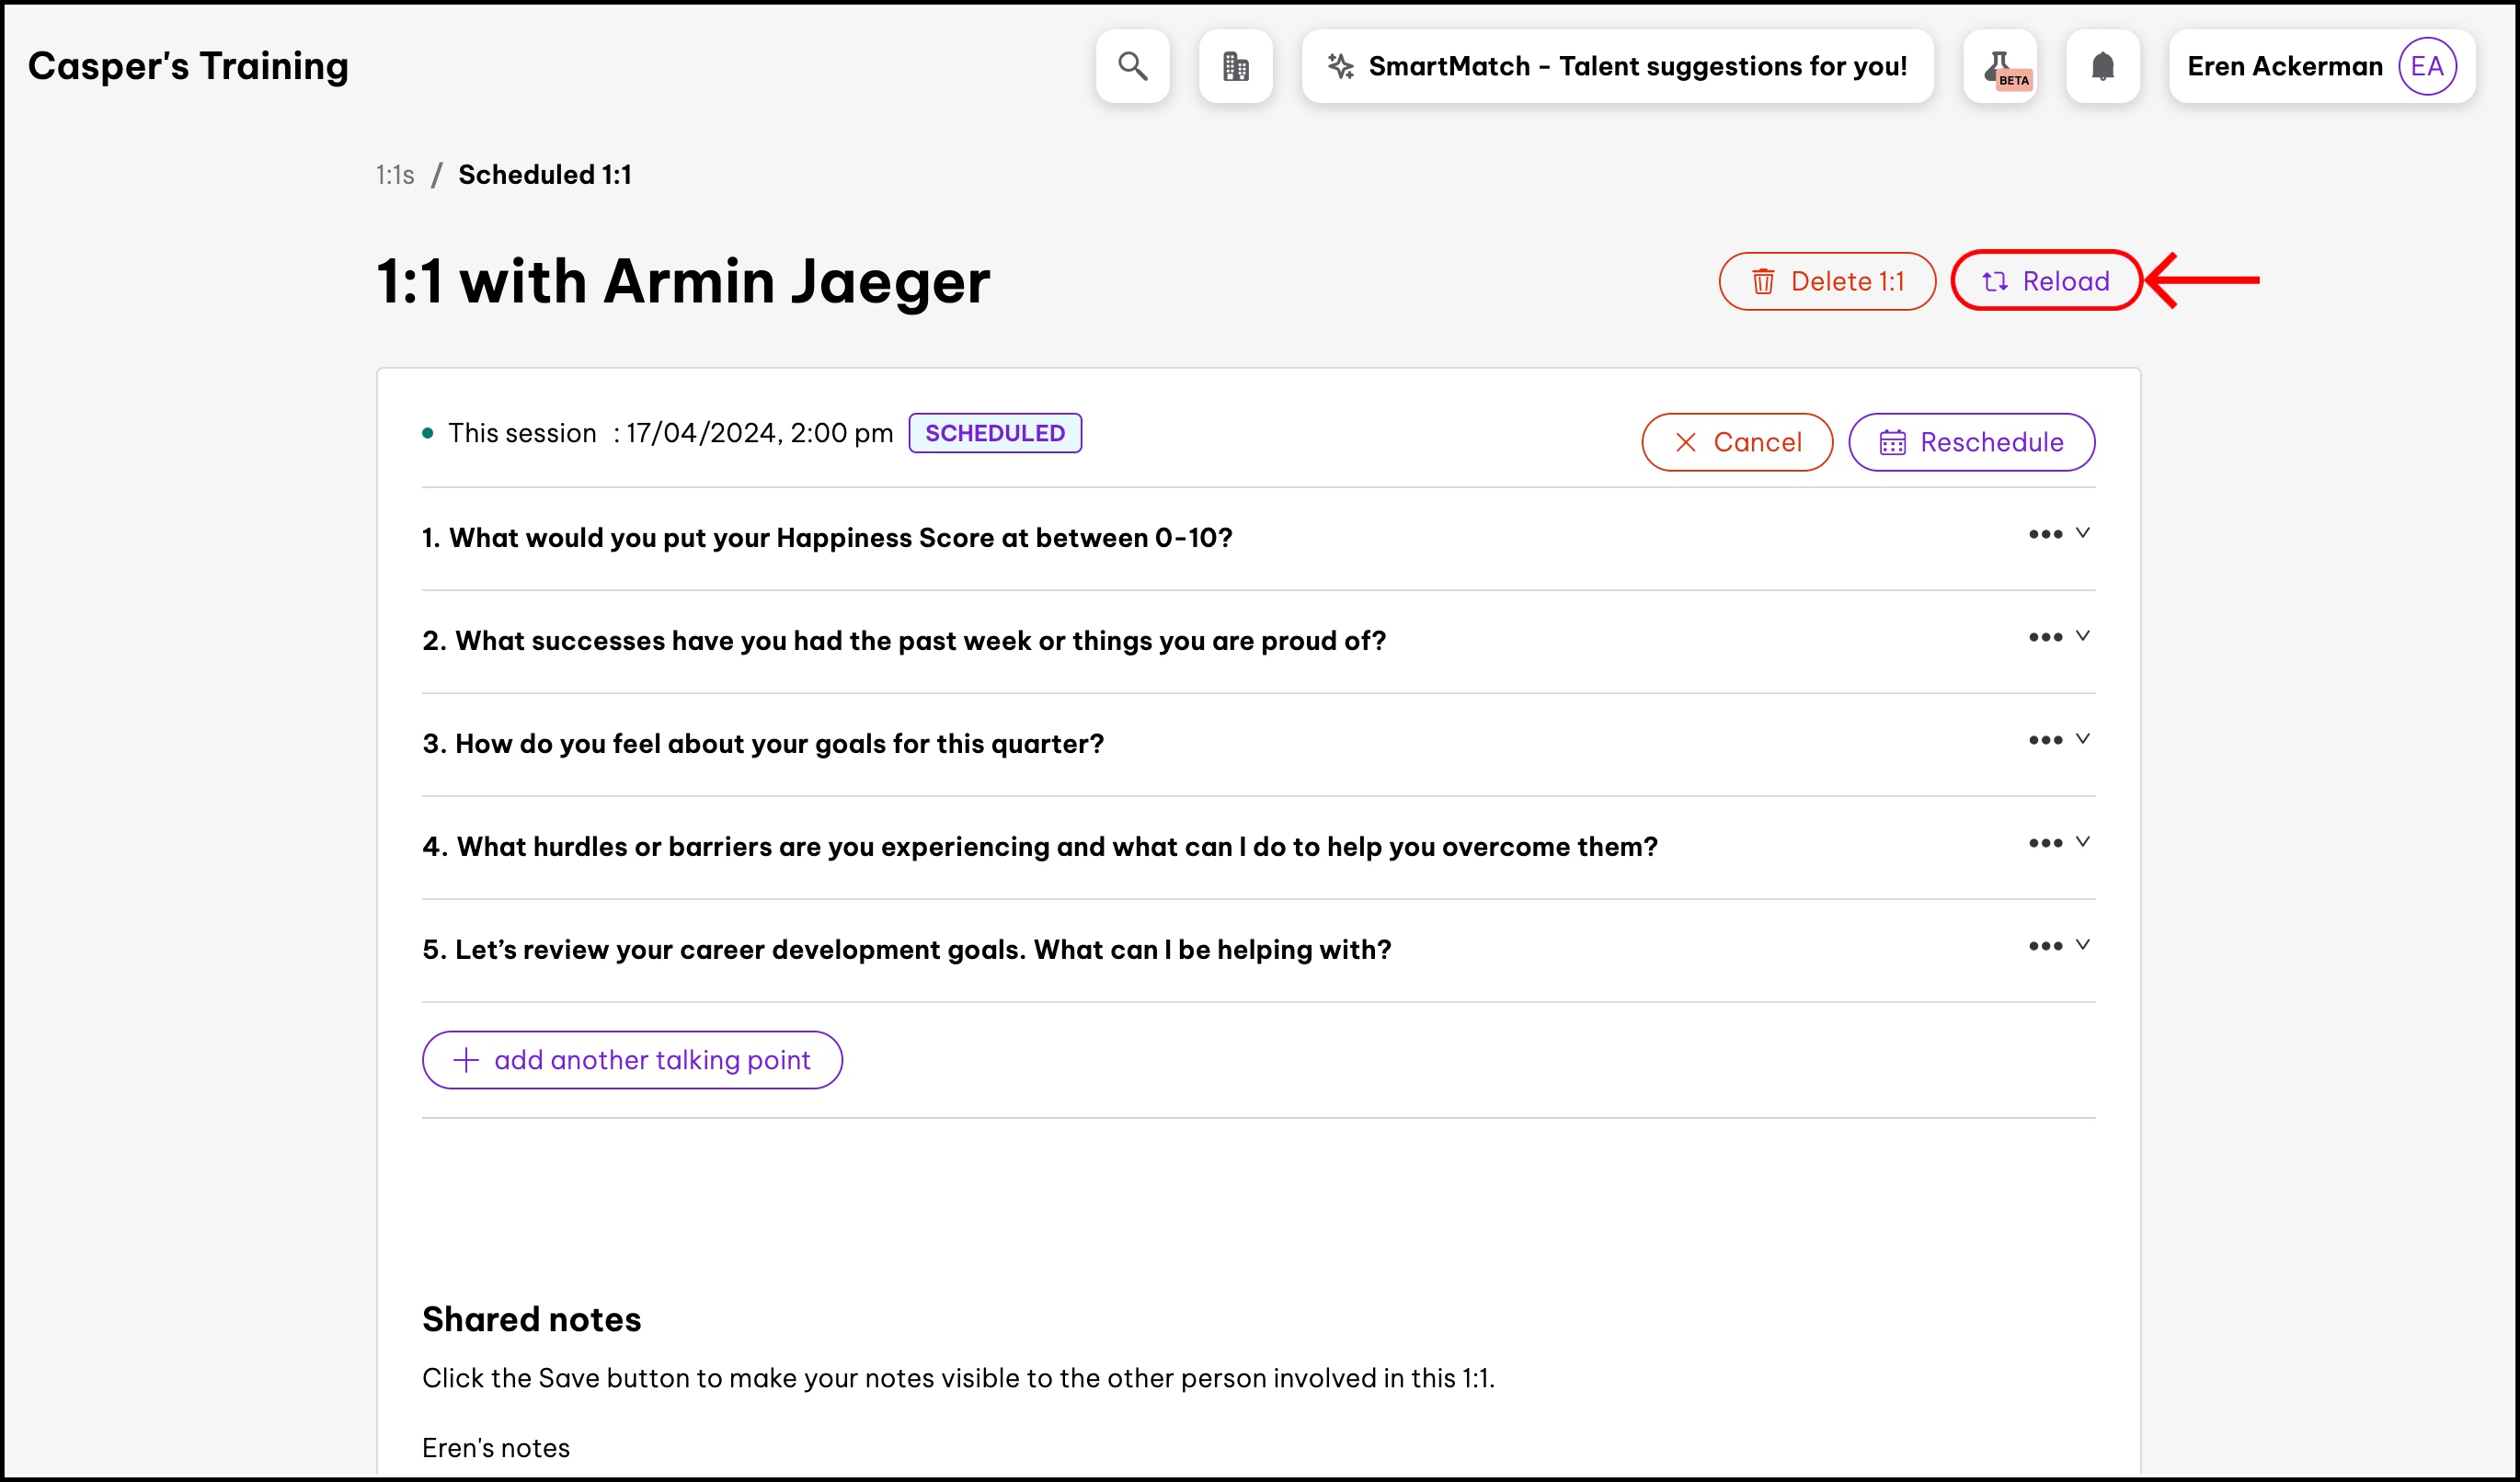Click the EA avatar circle

pyautogui.click(x=2426, y=66)
